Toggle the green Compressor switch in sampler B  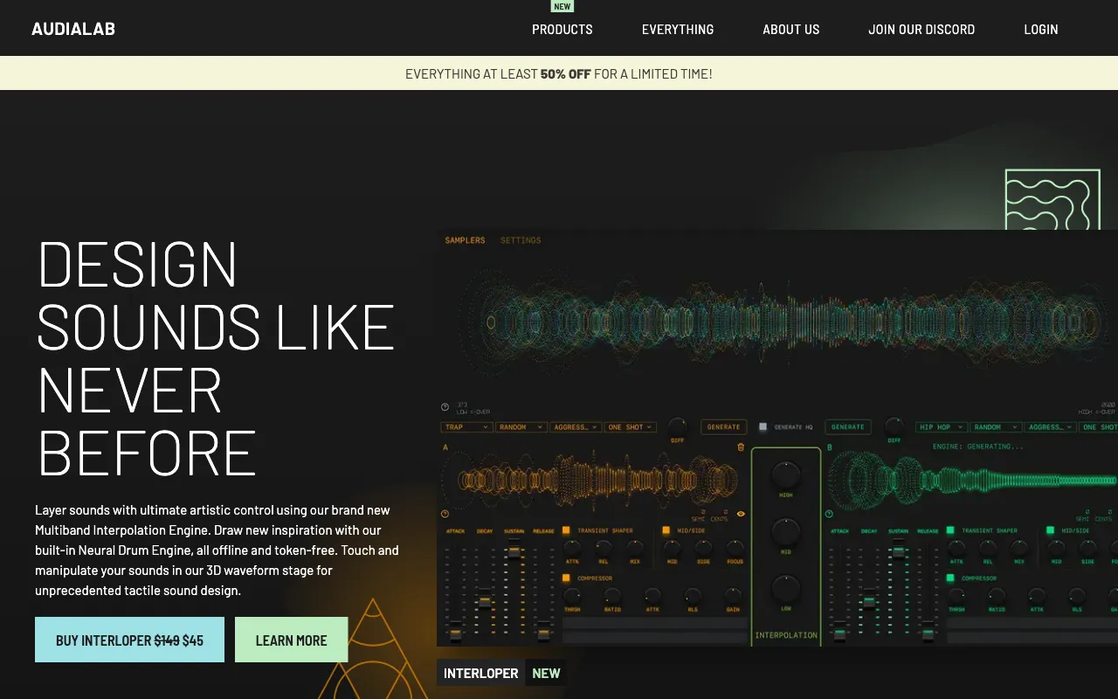click(x=951, y=578)
